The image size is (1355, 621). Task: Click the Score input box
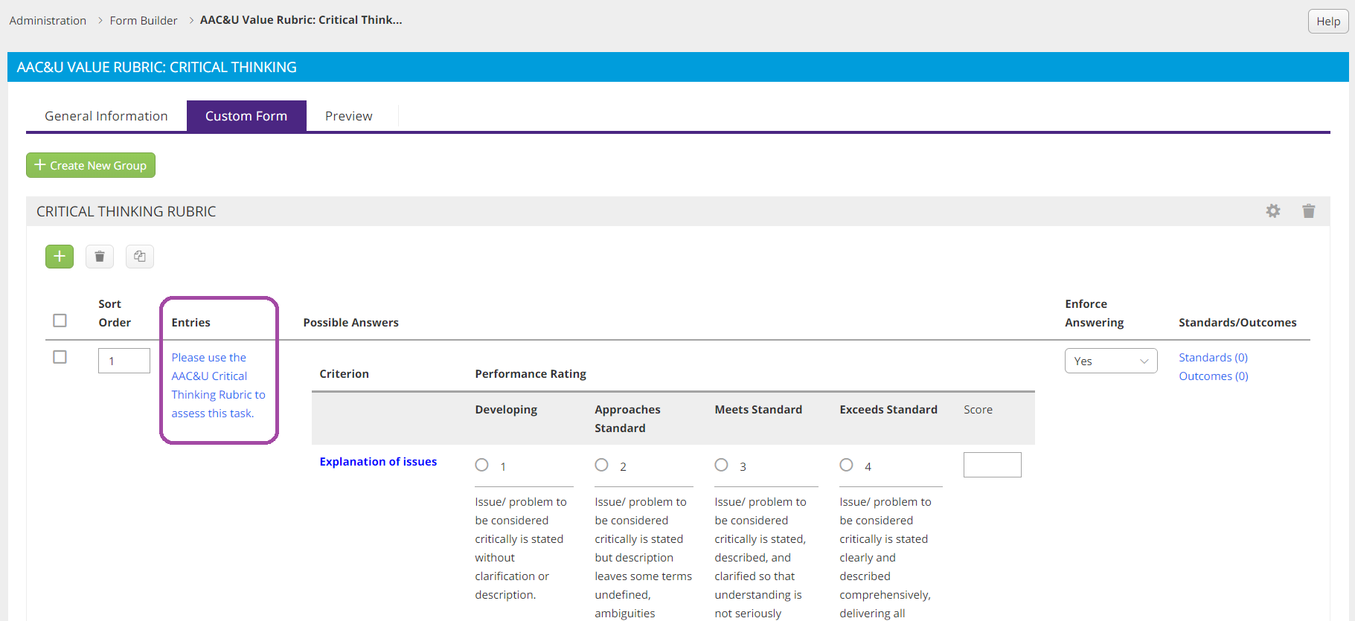pyautogui.click(x=993, y=465)
